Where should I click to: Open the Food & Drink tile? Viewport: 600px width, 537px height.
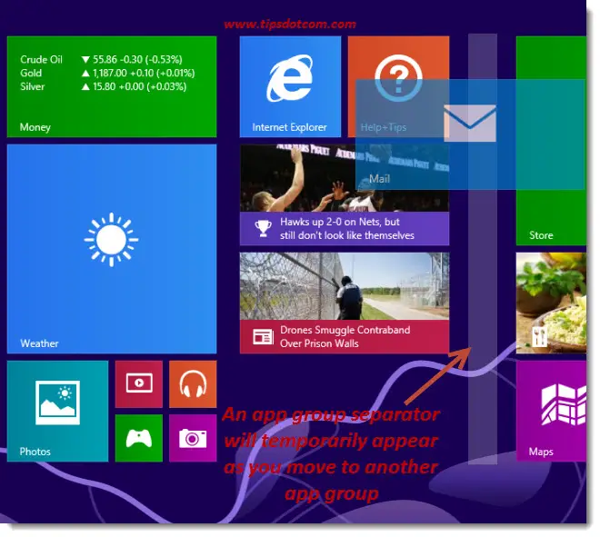[551, 303]
